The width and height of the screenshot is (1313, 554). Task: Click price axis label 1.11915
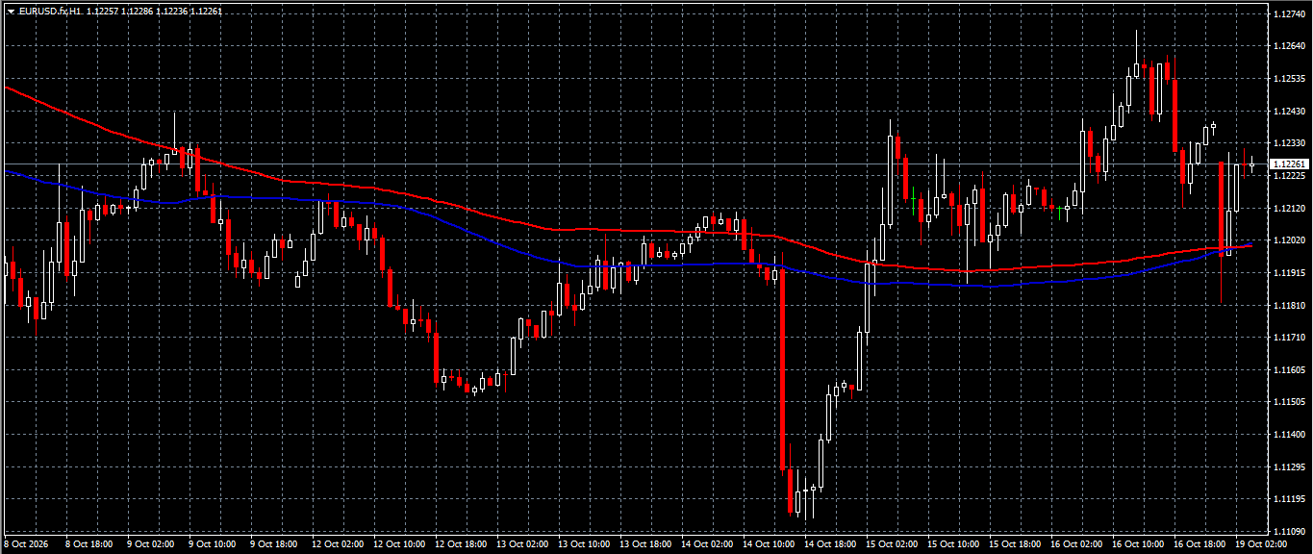pos(1288,273)
